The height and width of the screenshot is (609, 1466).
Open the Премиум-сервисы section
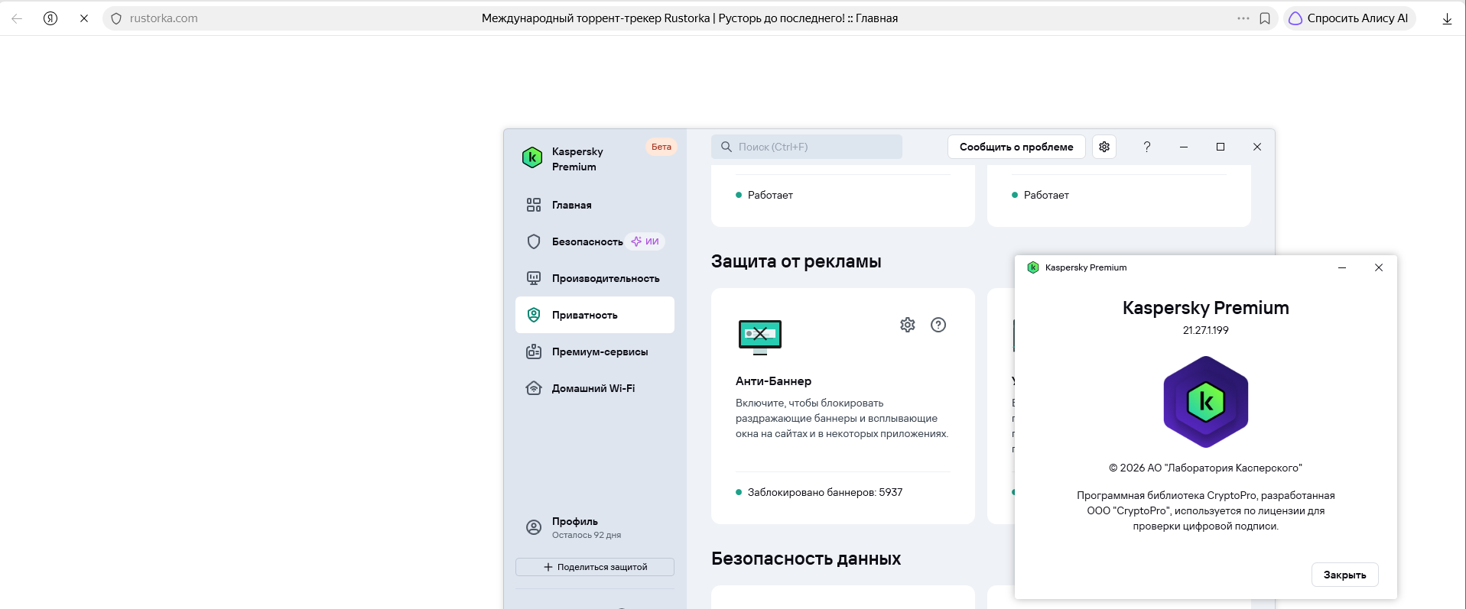[595, 351]
